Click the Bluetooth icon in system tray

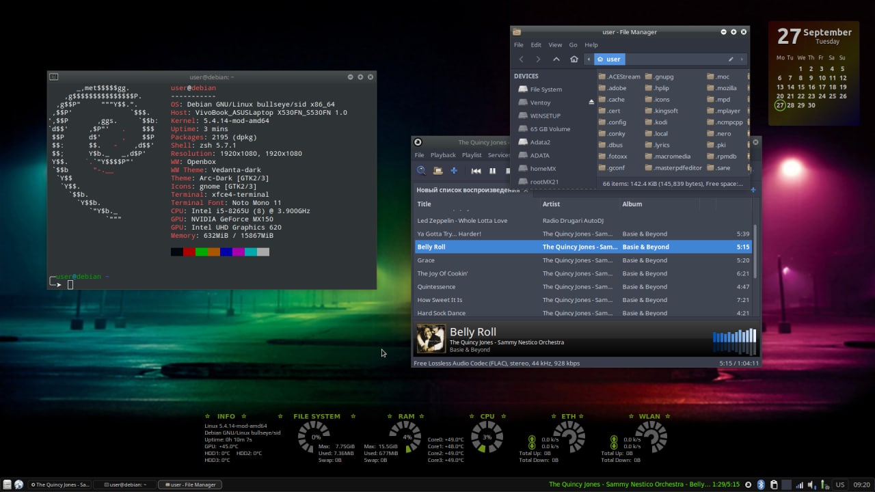click(x=761, y=484)
